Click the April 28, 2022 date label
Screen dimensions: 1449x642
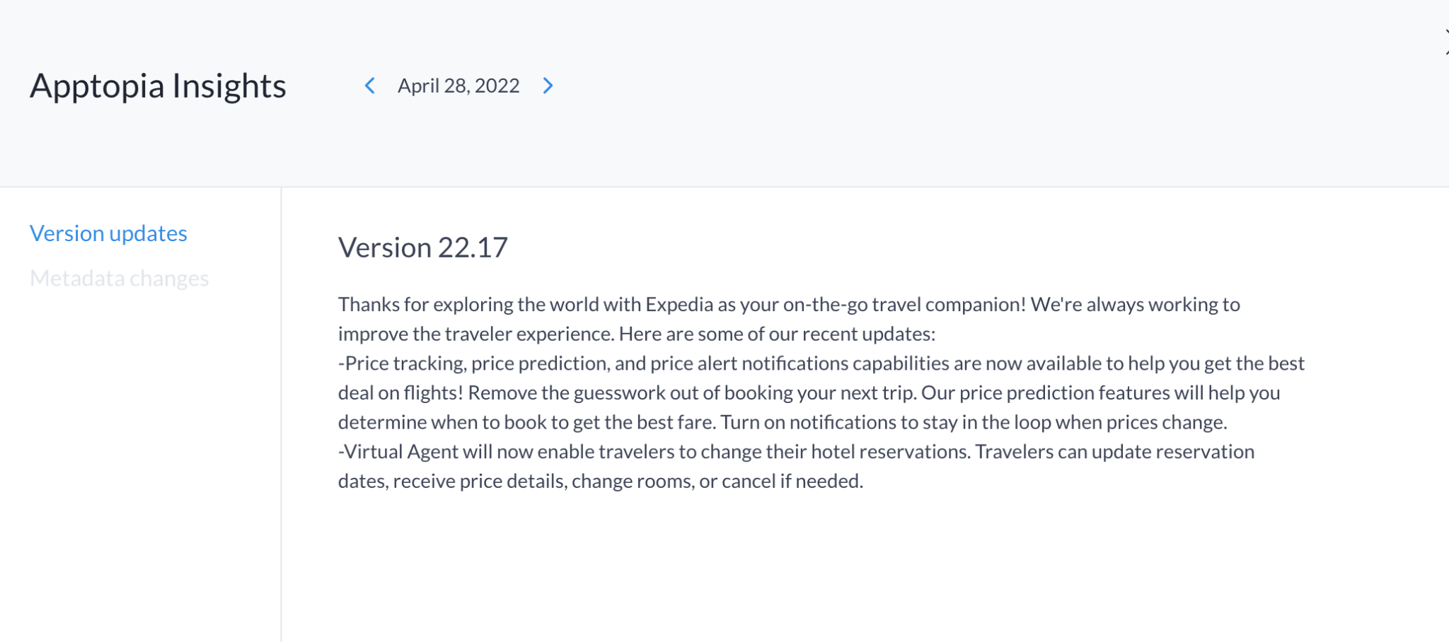458,86
